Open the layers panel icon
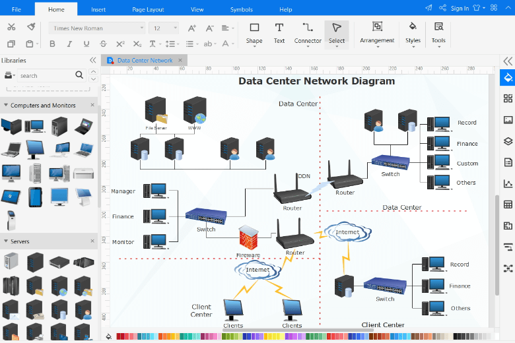The height and width of the screenshot is (343, 515). (x=508, y=141)
